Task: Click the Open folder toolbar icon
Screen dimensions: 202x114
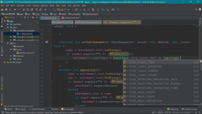Action: pos(2,10)
